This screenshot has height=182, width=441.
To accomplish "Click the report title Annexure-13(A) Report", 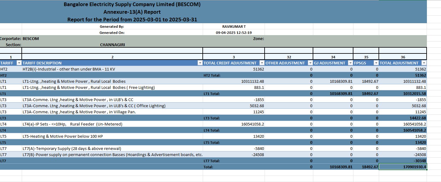I will (x=132, y=12).
